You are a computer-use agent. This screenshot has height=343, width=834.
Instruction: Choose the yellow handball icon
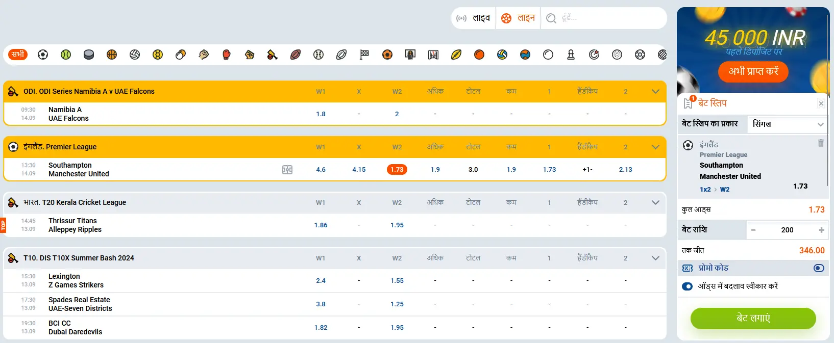(x=158, y=55)
